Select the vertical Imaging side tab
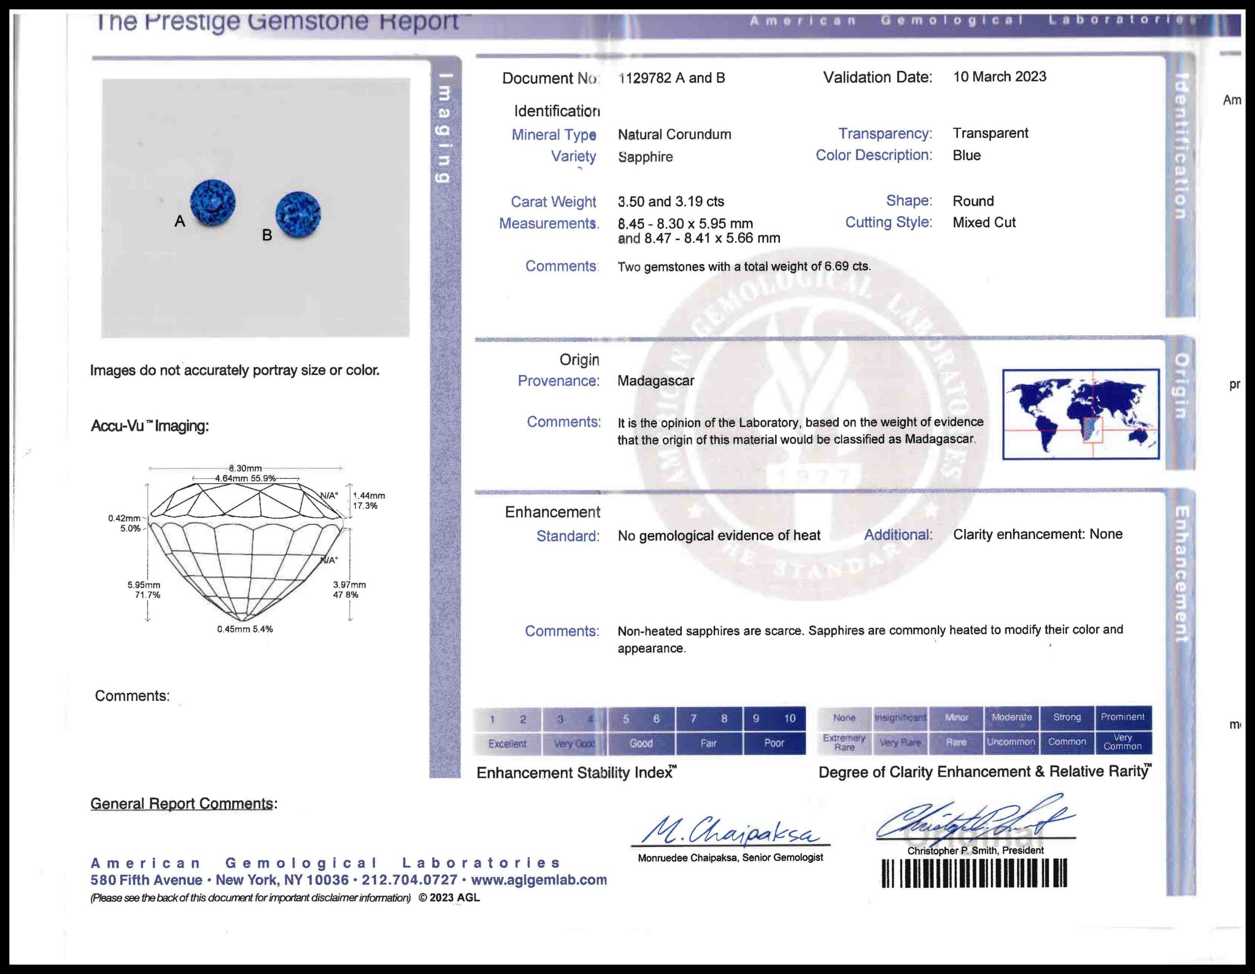 pos(444,127)
